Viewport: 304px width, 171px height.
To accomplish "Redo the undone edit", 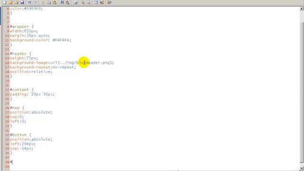I will click(36, 2).
